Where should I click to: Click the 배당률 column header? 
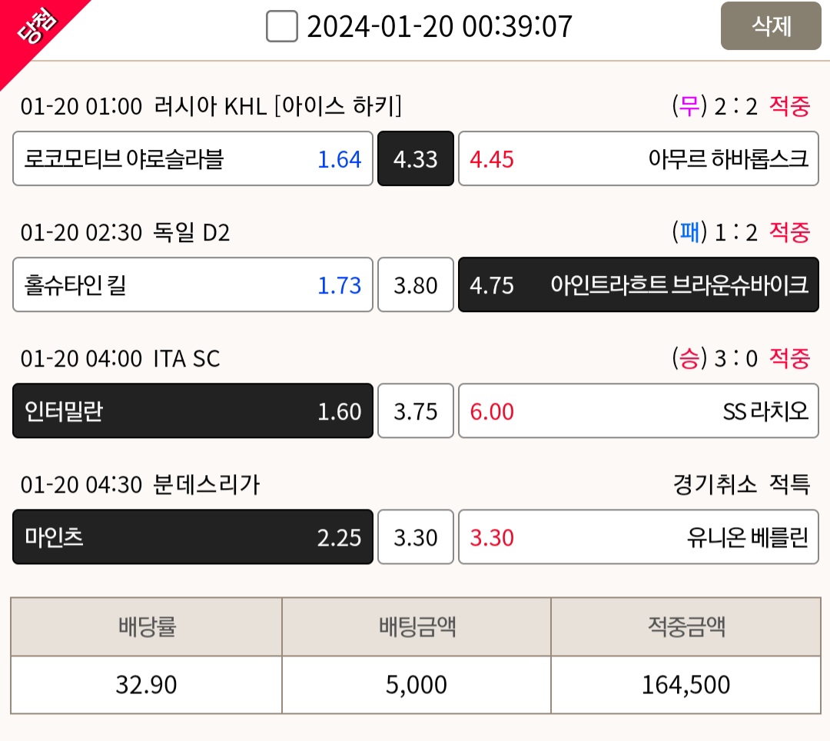click(x=147, y=626)
